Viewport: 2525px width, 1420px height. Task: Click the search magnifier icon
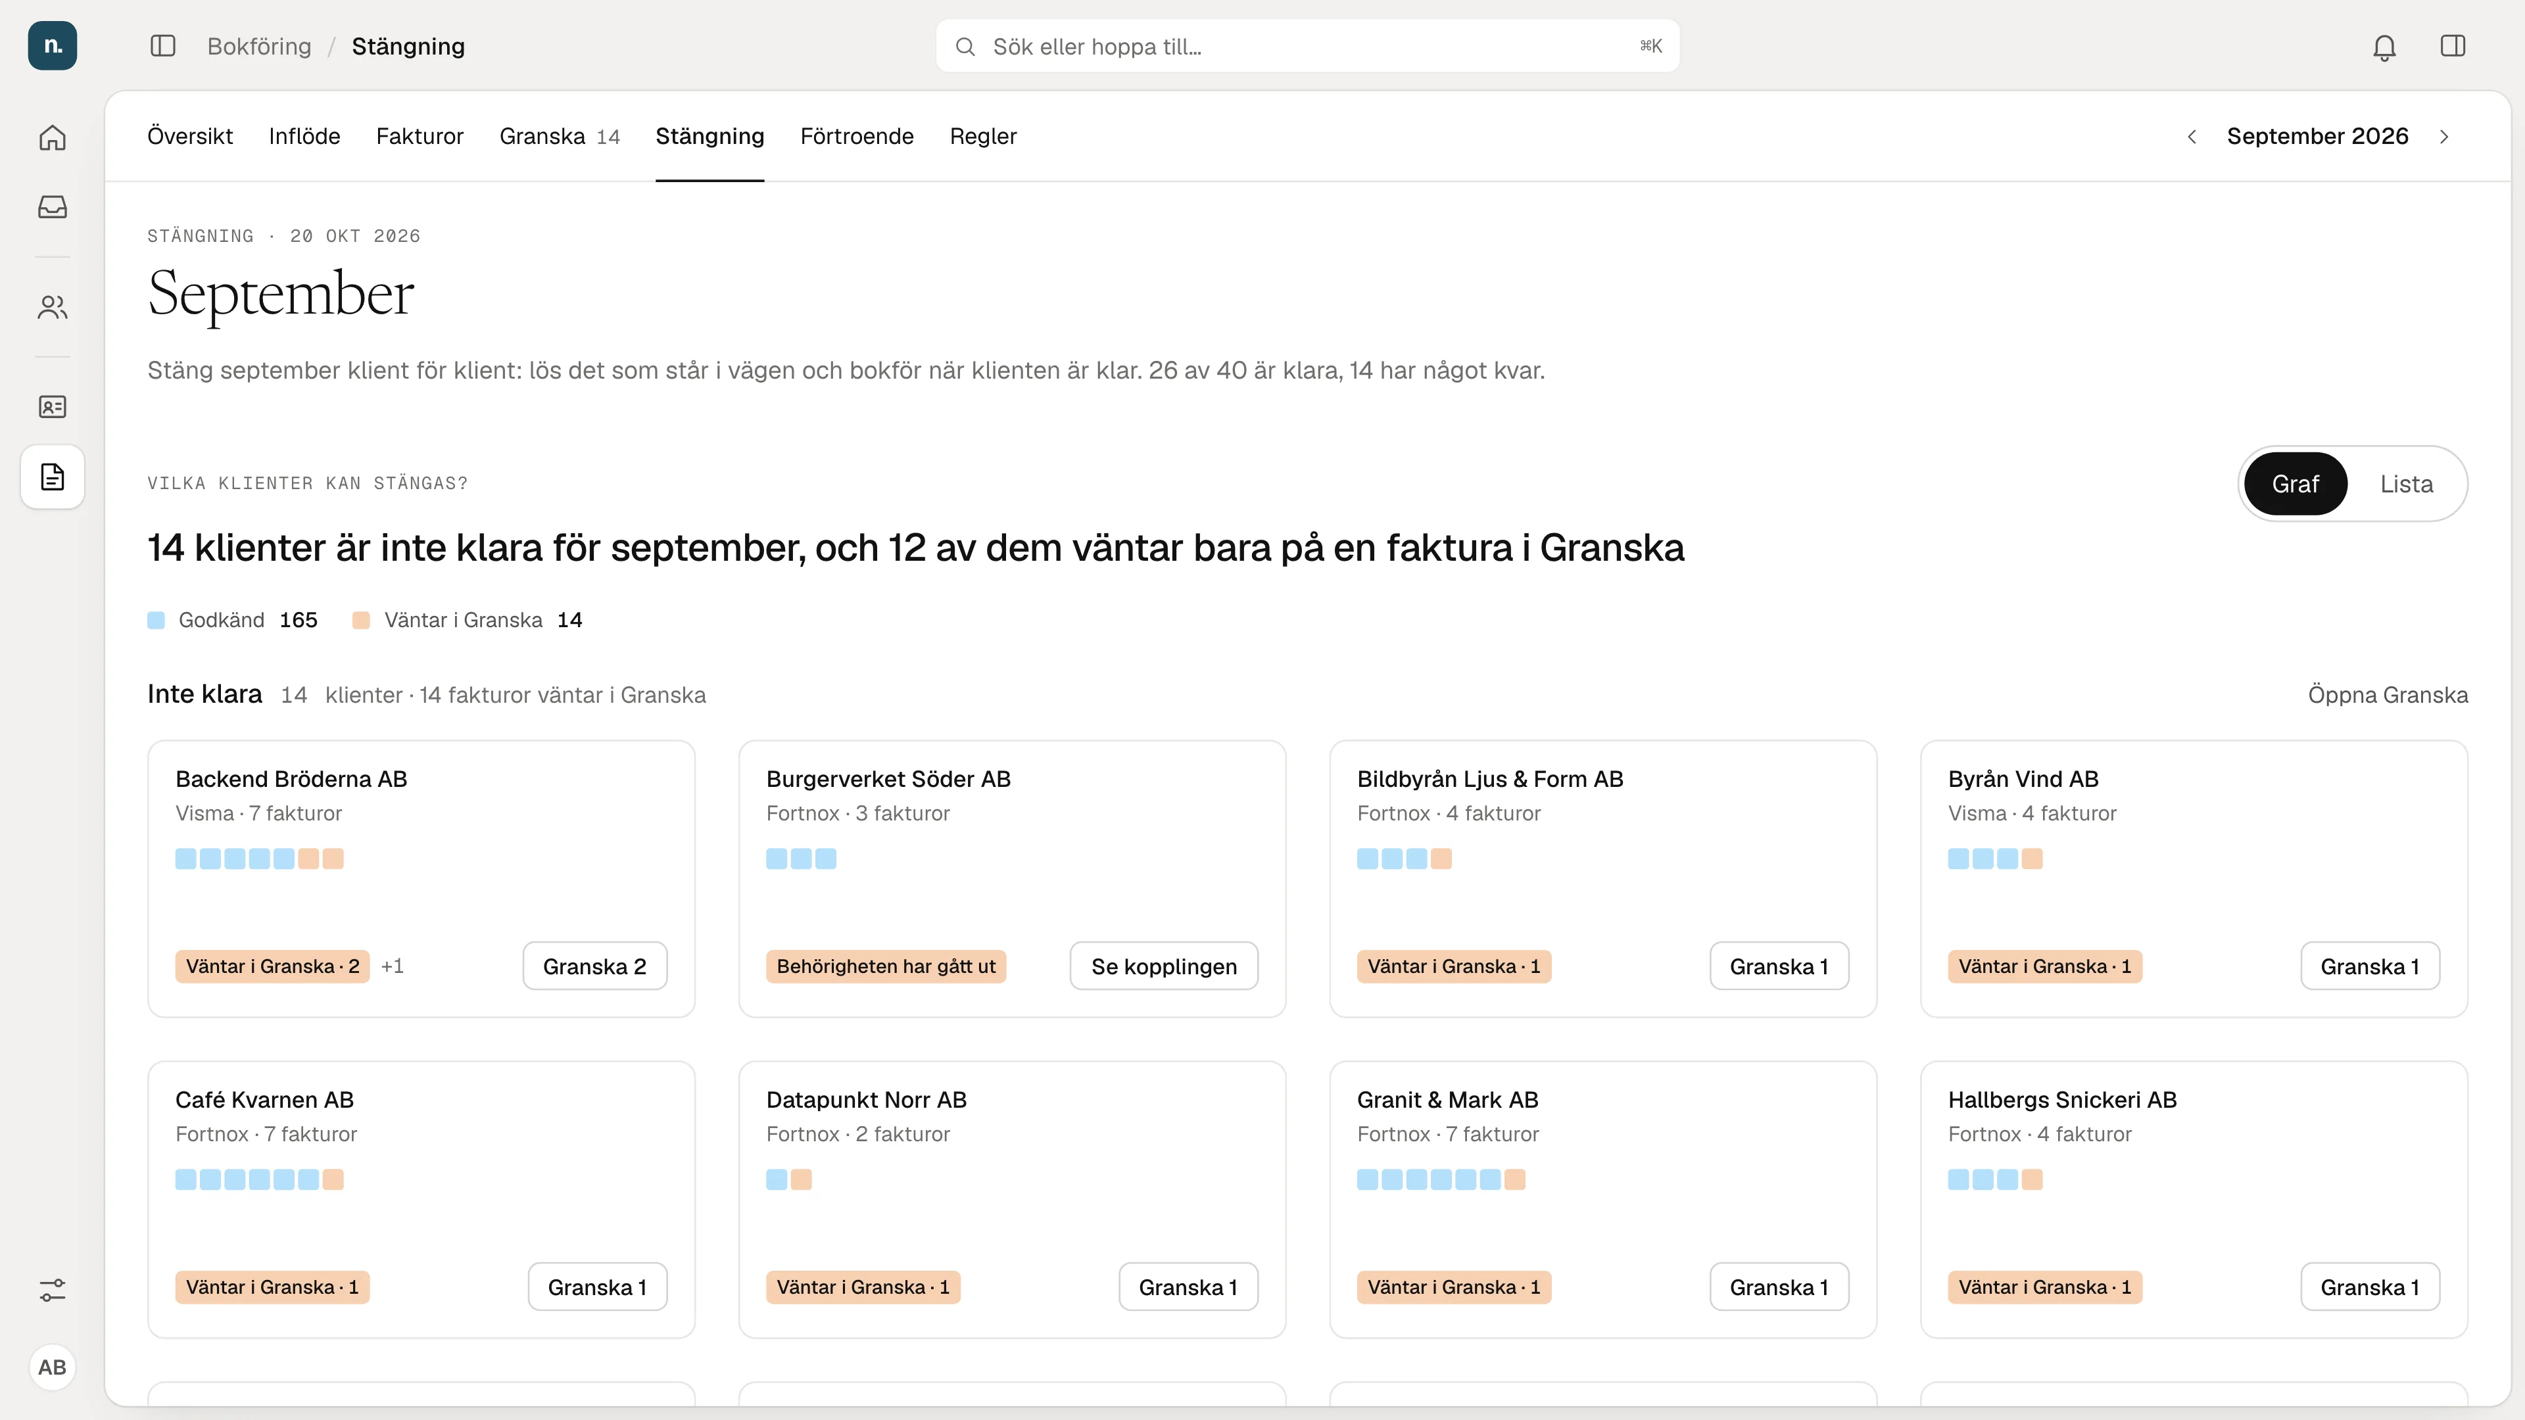pyautogui.click(x=965, y=46)
